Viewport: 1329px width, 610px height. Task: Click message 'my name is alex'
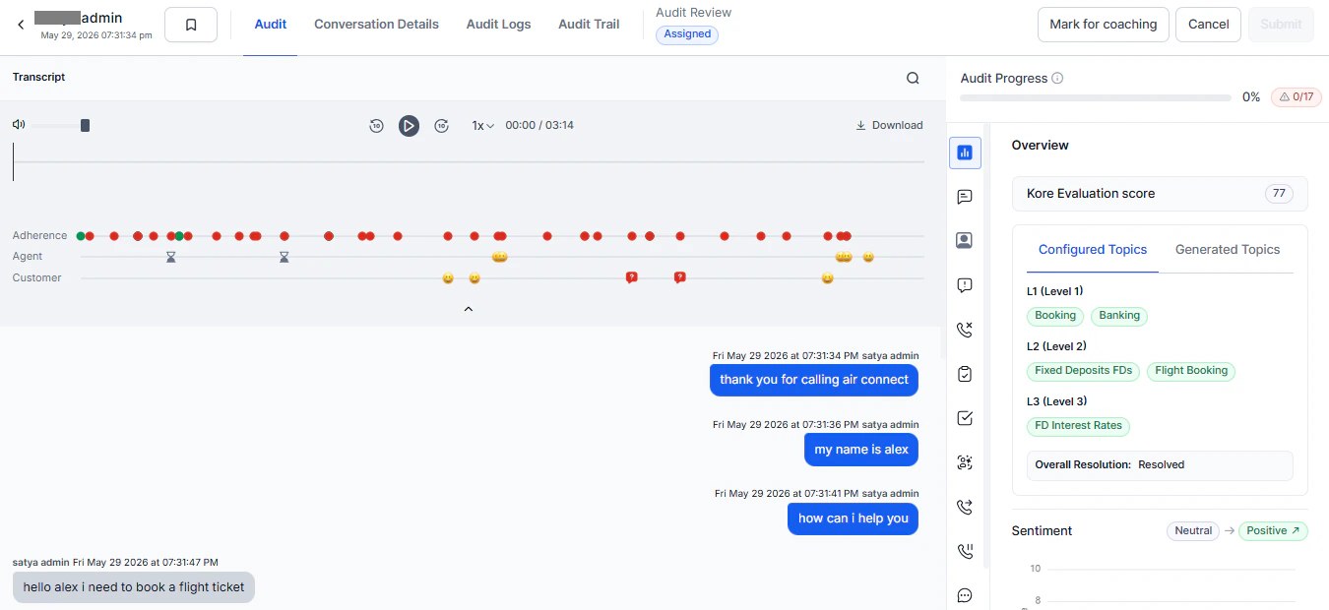click(861, 450)
